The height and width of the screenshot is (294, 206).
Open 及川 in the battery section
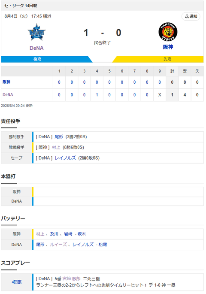(54, 234)
